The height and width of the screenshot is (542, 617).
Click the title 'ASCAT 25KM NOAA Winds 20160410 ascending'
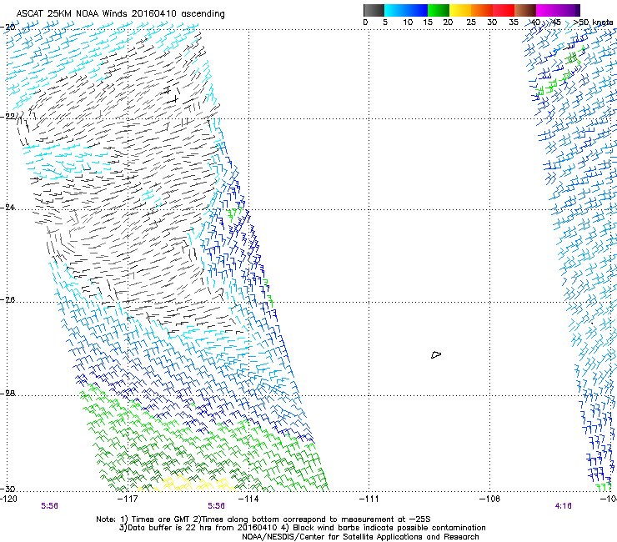tap(120, 14)
